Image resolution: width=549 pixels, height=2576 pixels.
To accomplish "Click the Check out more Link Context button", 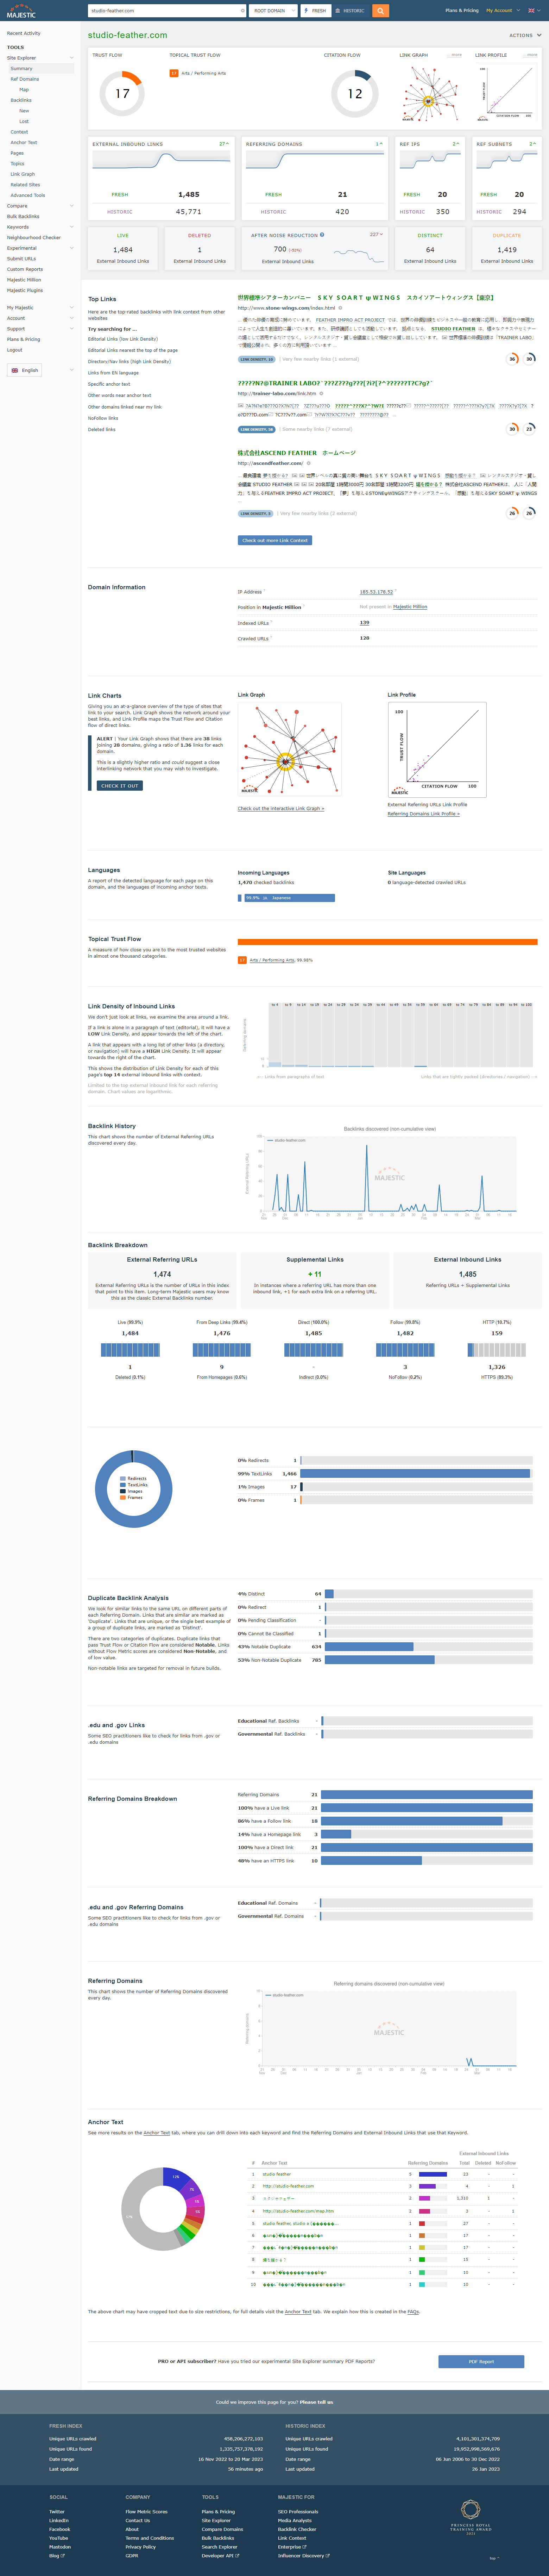I will [274, 540].
